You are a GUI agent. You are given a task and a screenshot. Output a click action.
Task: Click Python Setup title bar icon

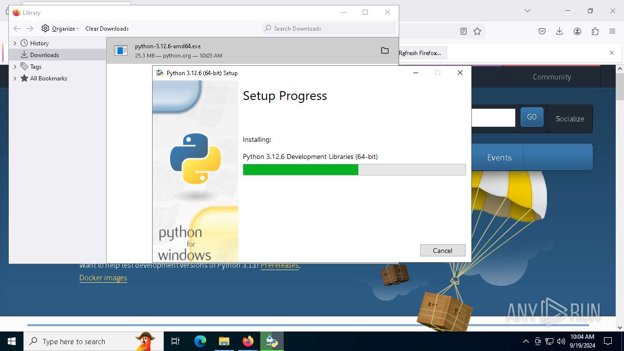[x=159, y=73]
